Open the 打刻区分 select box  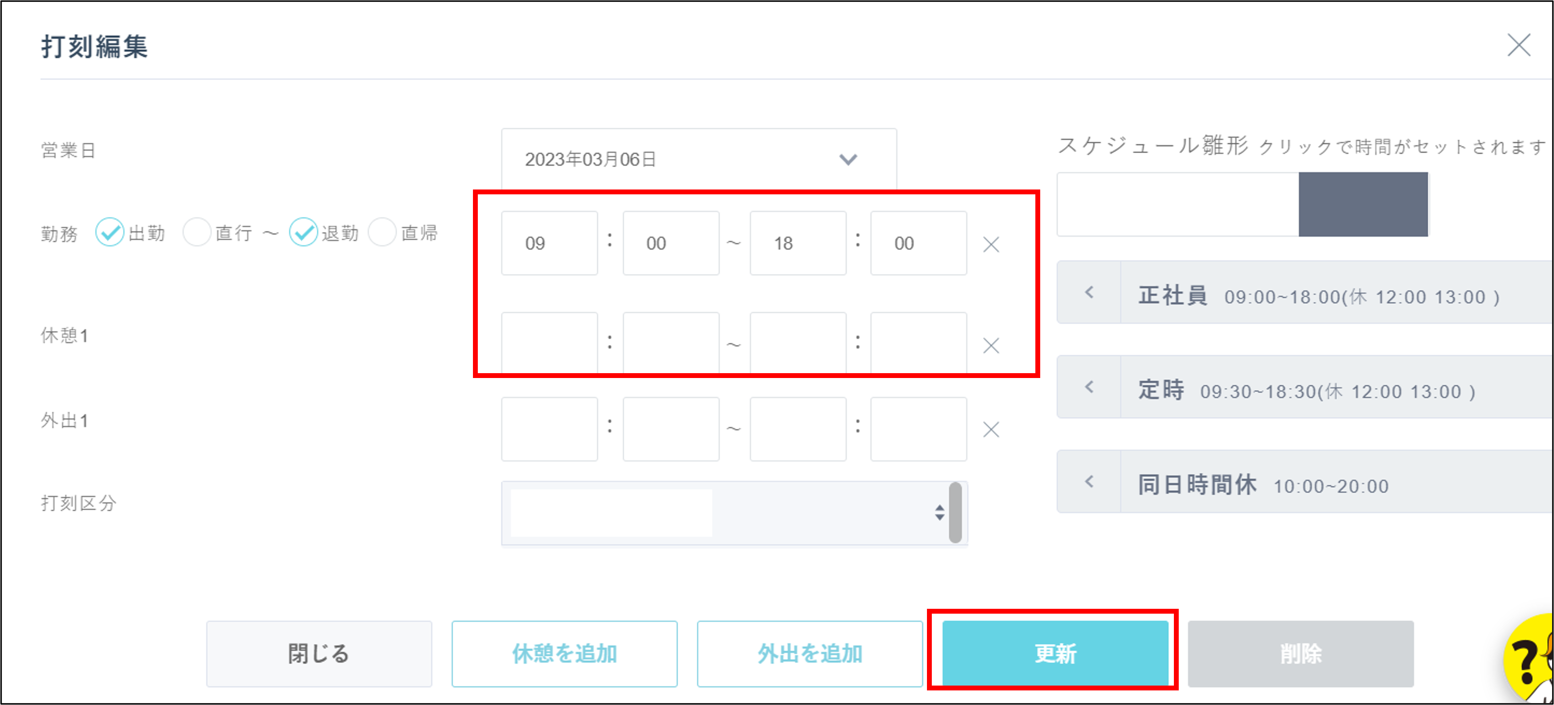click(x=733, y=513)
